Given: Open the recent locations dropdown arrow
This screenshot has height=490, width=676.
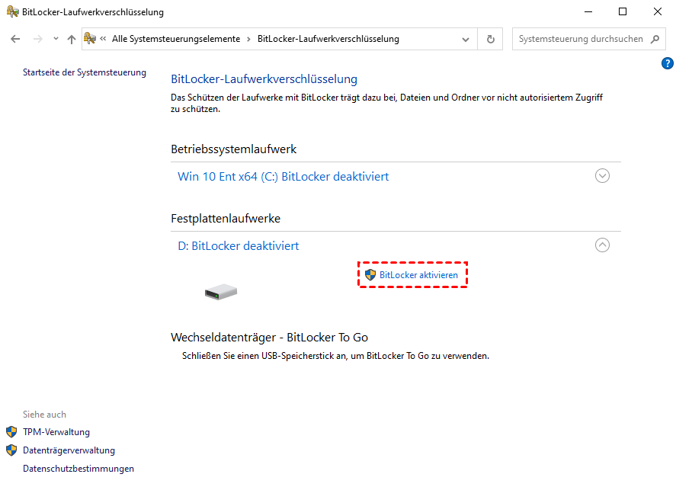Looking at the screenshot, I should pyautogui.click(x=56, y=39).
